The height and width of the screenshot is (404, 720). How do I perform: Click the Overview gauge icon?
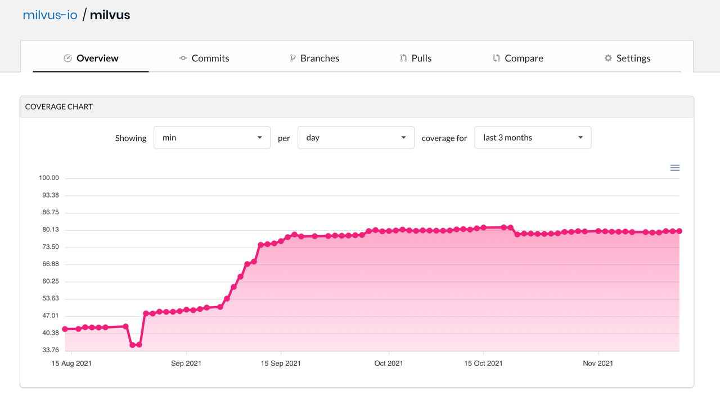[x=67, y=59]
